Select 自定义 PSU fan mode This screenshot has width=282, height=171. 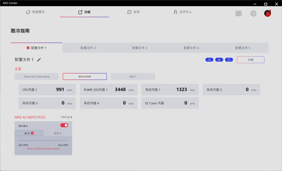58,133
